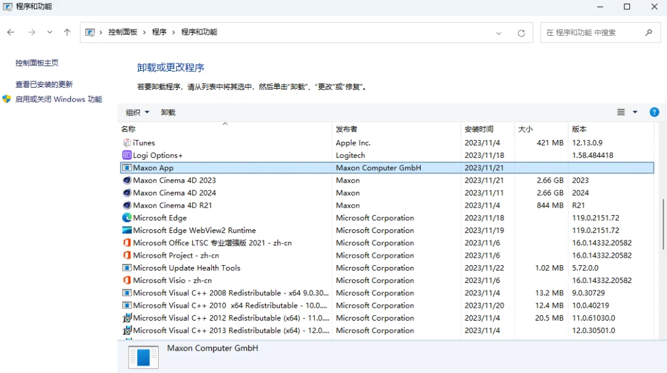Click the Visual C++ 2013 Redistributable icon
This screenshot has height=373, width=667.
point(127,330)
